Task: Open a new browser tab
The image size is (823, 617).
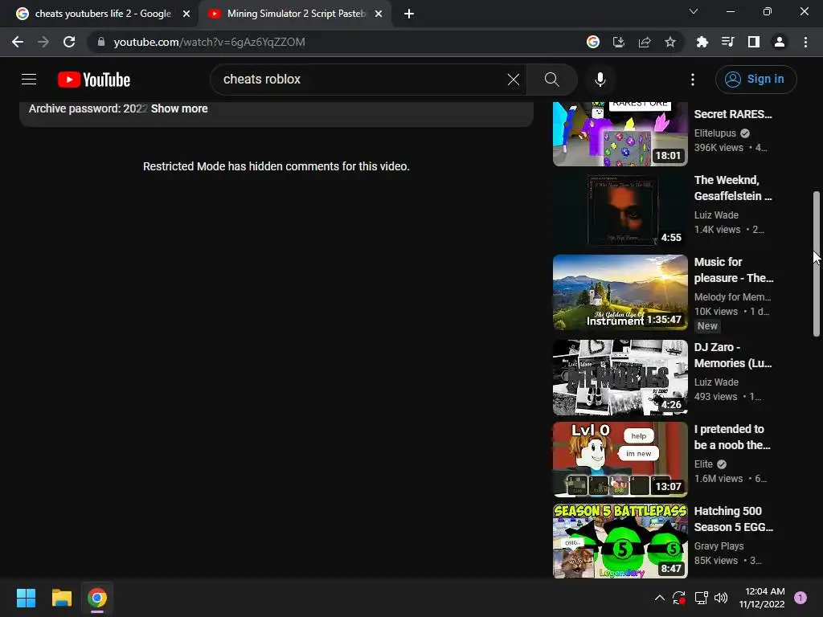Action: click(409, 14)
